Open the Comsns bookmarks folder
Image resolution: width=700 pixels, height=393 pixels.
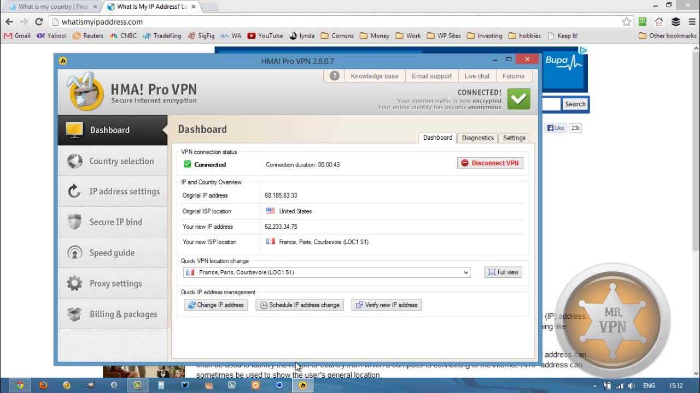coord(337,35)
